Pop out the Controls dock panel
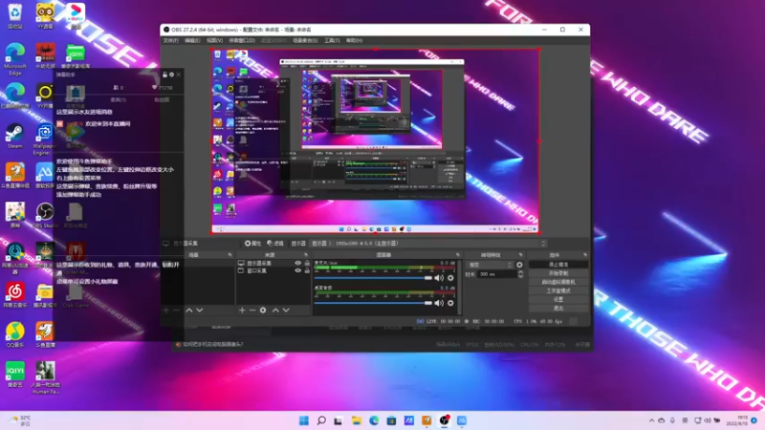The width and height of the screenshot is (765, 430). click(x=585, y=255)
